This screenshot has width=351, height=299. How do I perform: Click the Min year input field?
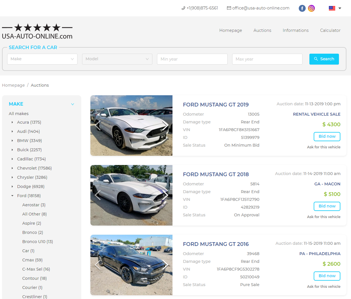pos(192,59)
